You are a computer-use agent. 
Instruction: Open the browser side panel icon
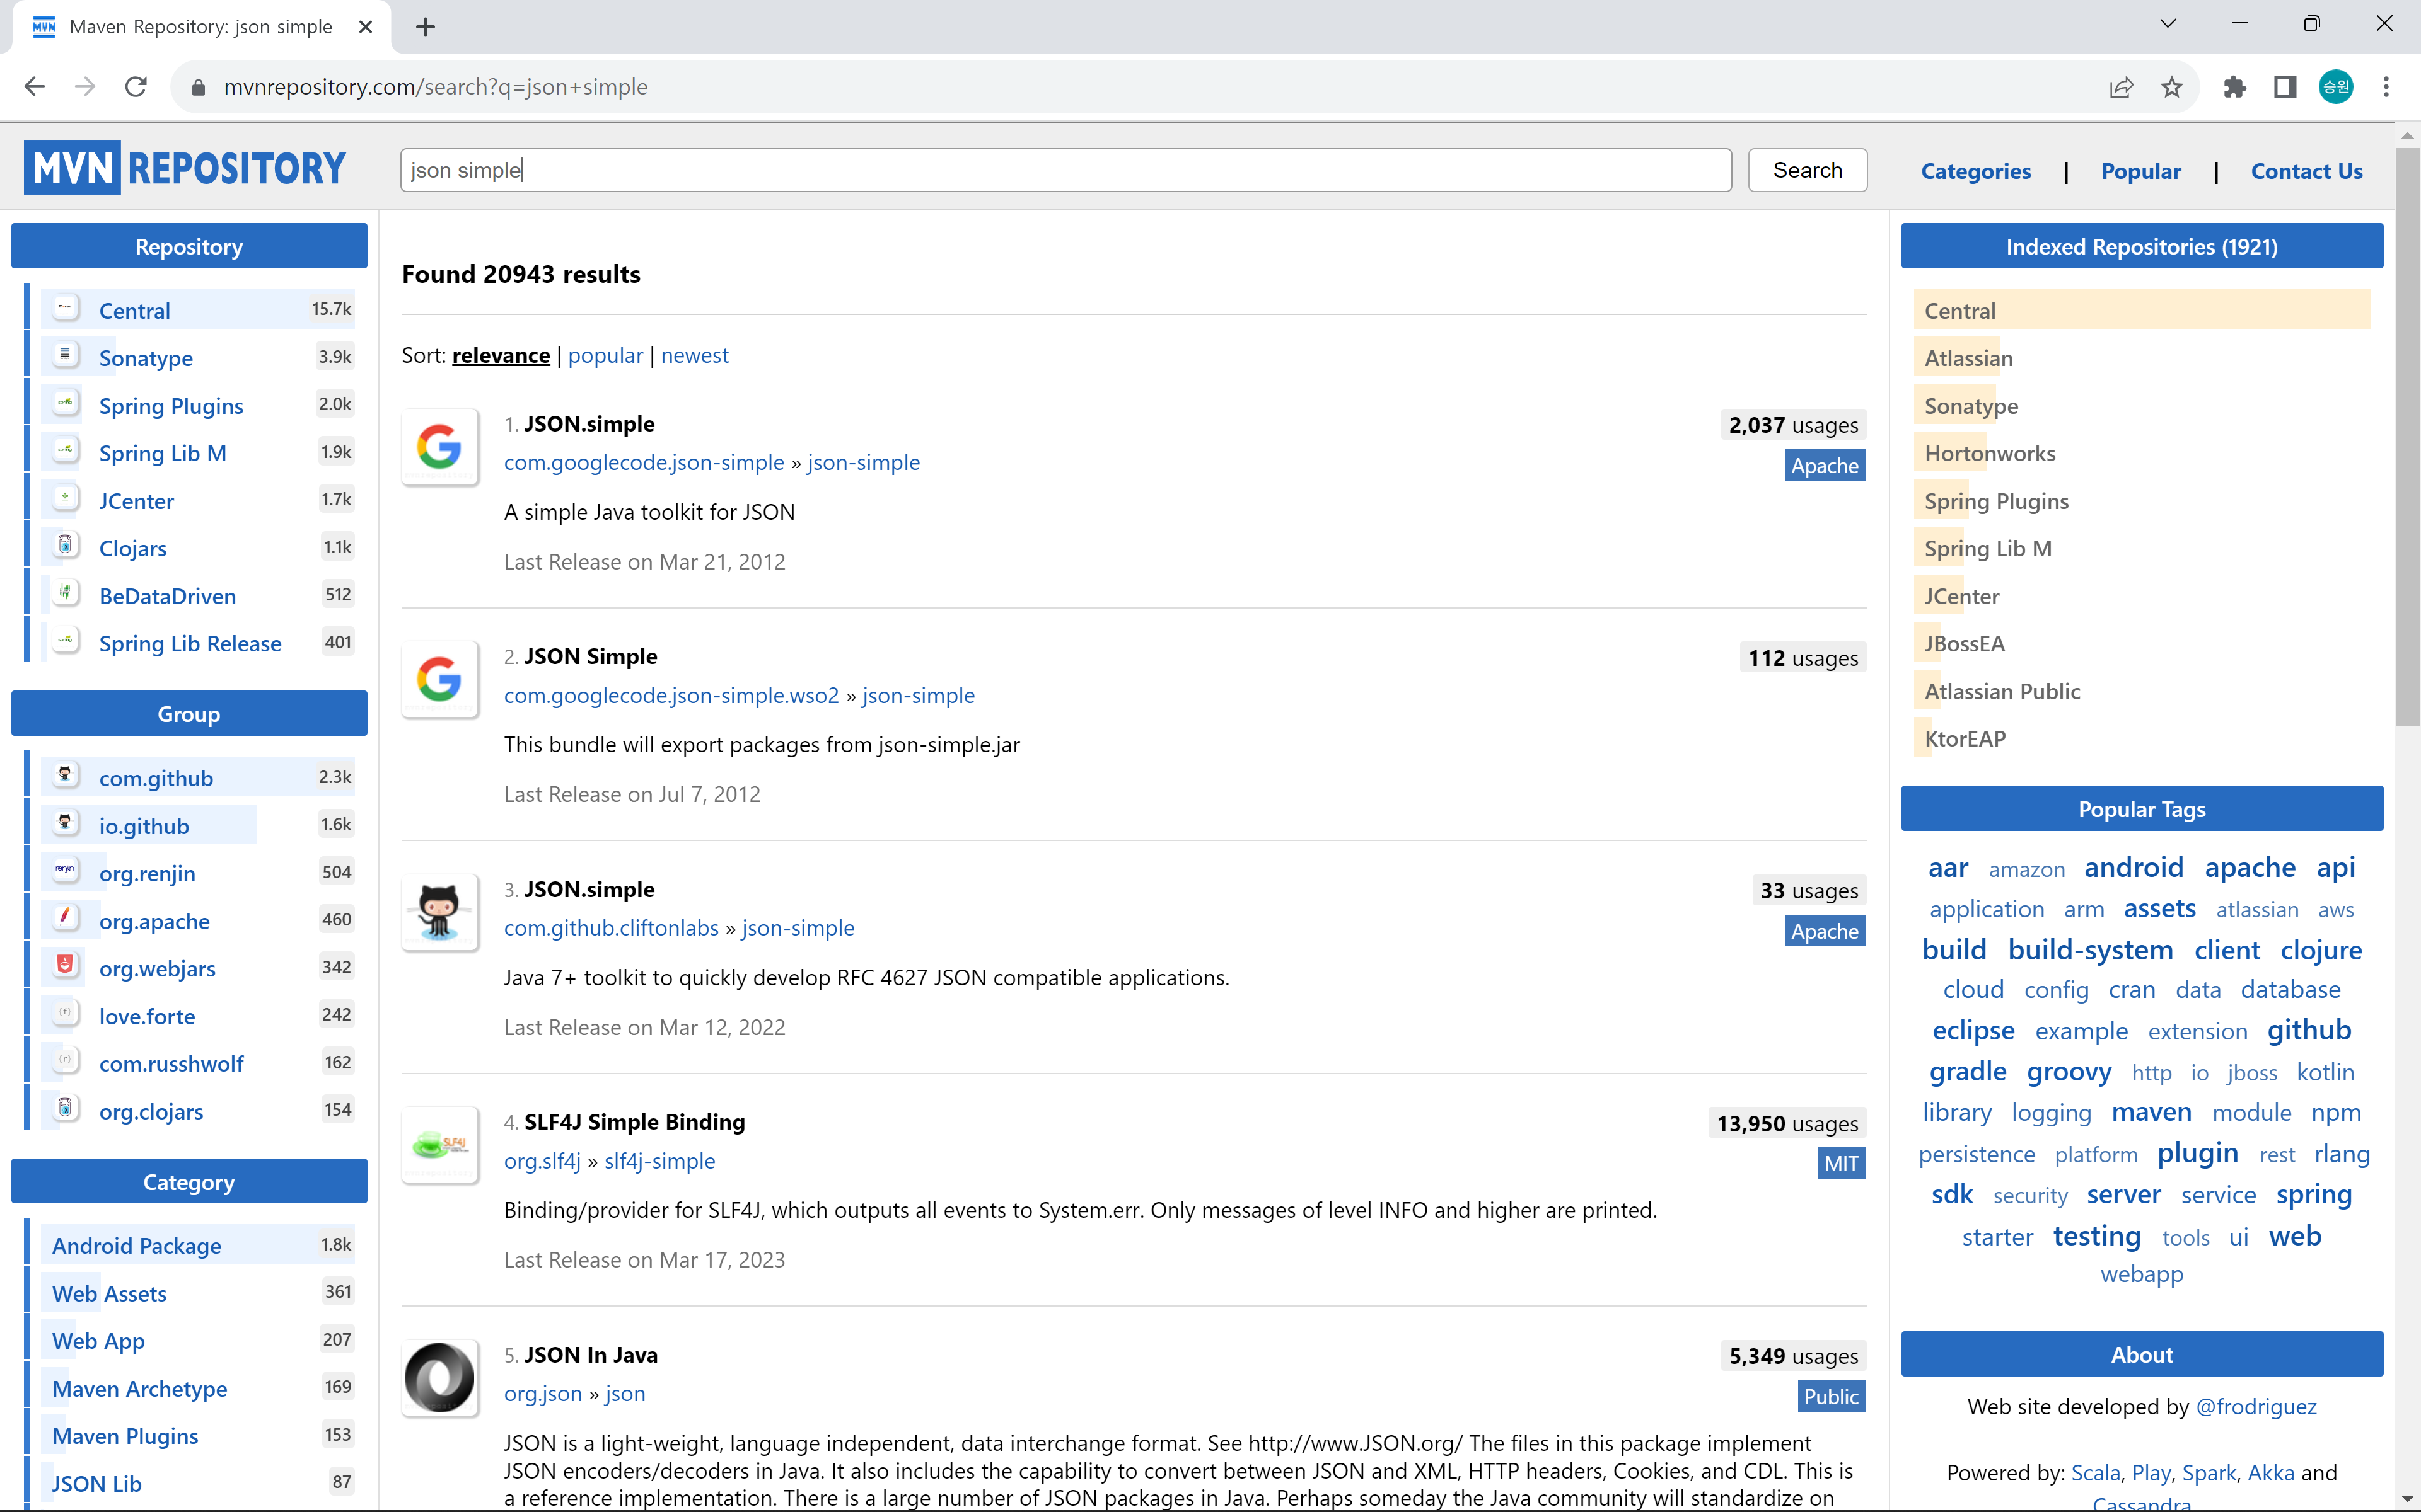(x=2284, y=87)
